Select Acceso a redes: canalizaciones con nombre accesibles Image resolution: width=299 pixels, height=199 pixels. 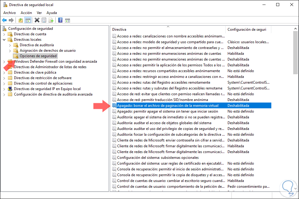click(171, 36)
